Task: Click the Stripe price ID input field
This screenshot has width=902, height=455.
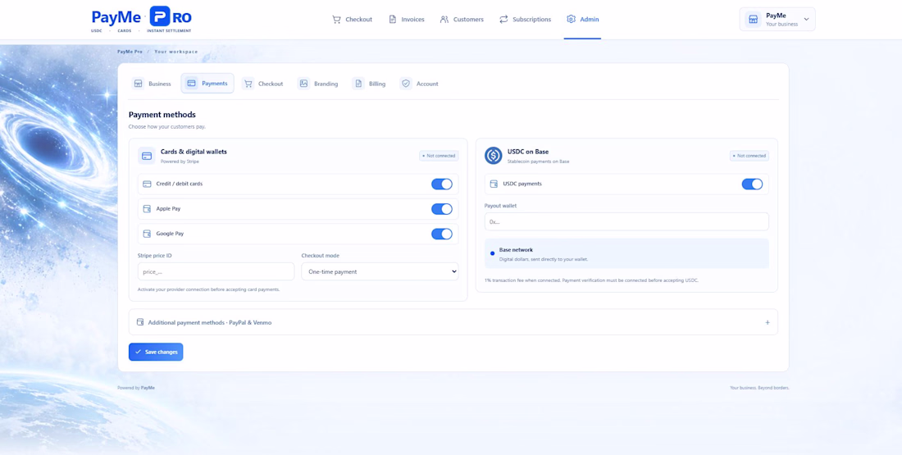Action: pyautogui.click(x=216, y=271)
